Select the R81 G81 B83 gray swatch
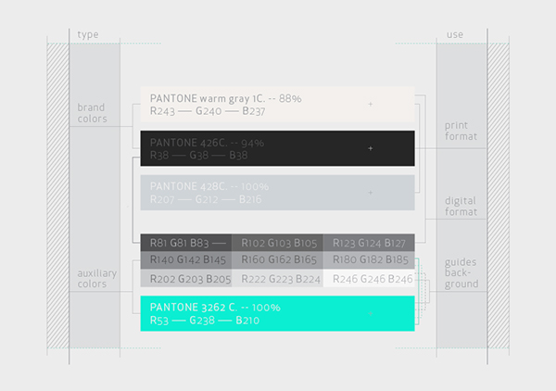Image resolution: width=556 pixels, height=391 pixels. point(186,243)
